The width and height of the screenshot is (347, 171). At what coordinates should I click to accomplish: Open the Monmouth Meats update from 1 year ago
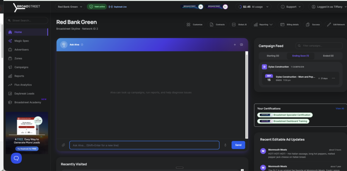point(301,168)
